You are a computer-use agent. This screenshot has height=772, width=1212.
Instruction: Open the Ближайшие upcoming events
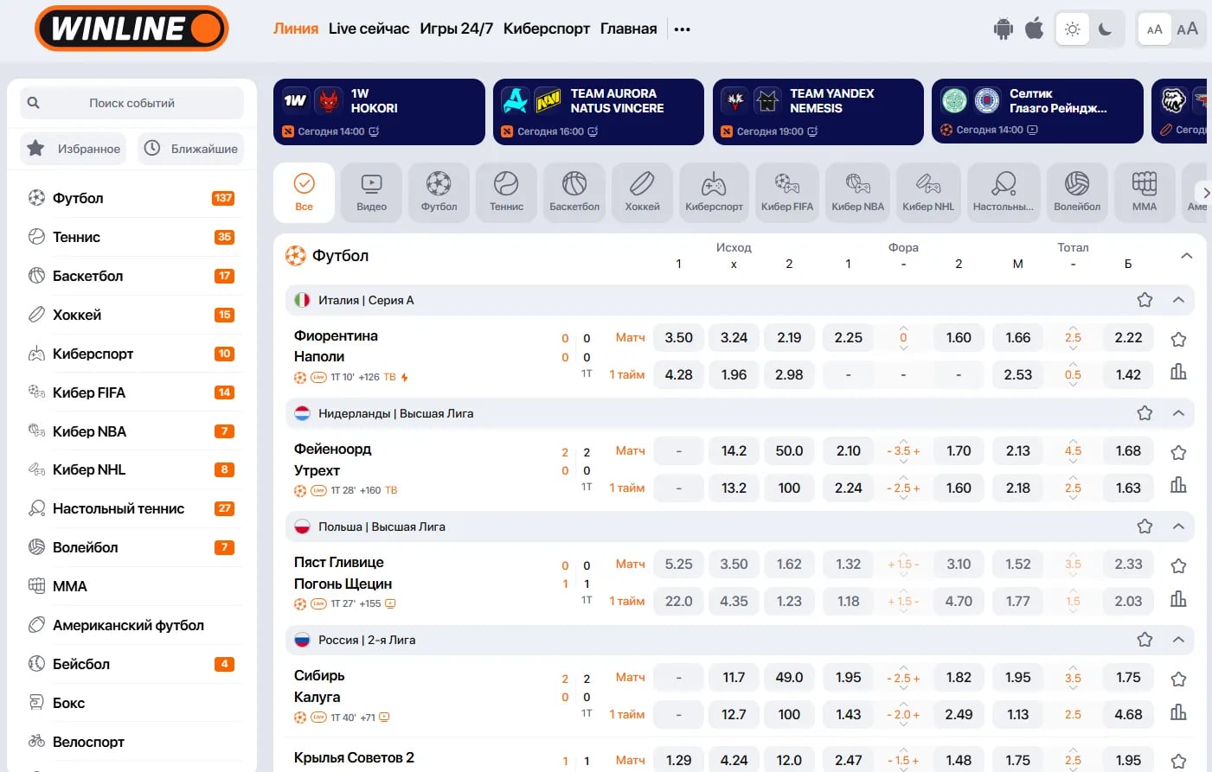tap(190, 149)
